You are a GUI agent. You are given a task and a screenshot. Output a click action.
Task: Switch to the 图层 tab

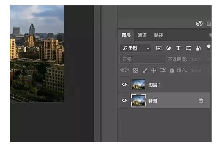(126, 35)
